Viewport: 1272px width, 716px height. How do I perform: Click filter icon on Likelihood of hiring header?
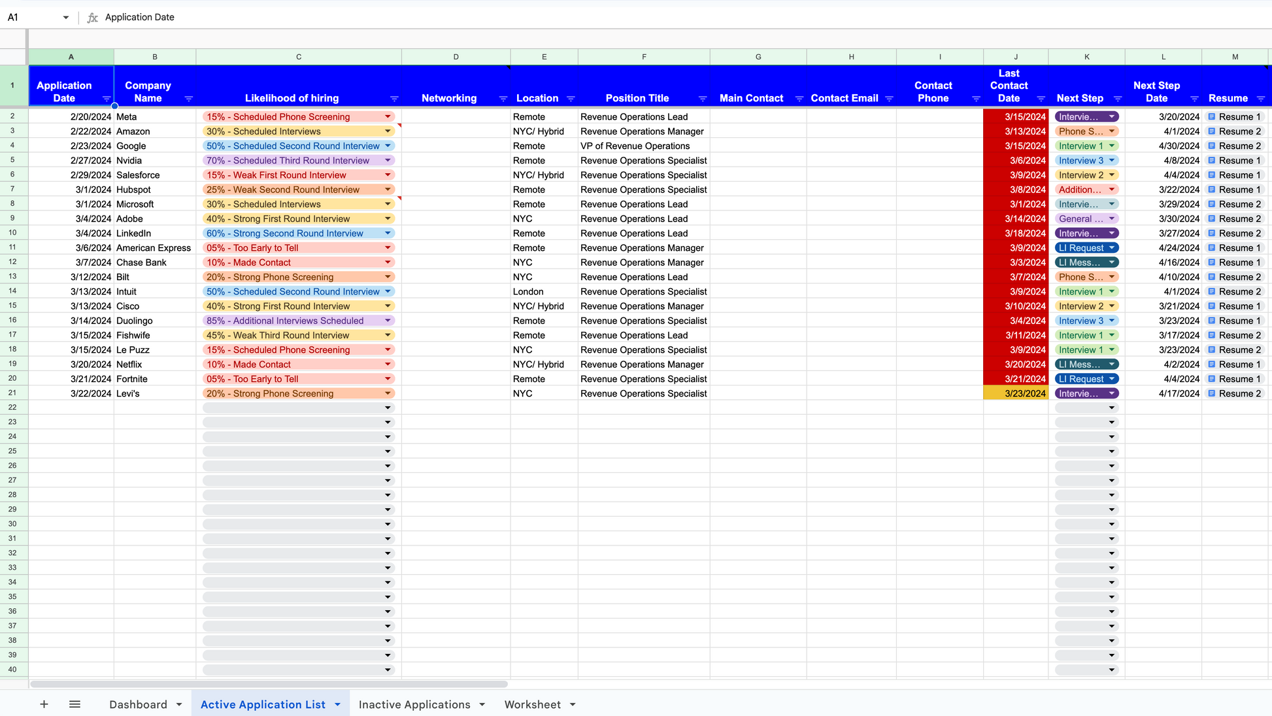pos(394,99)
